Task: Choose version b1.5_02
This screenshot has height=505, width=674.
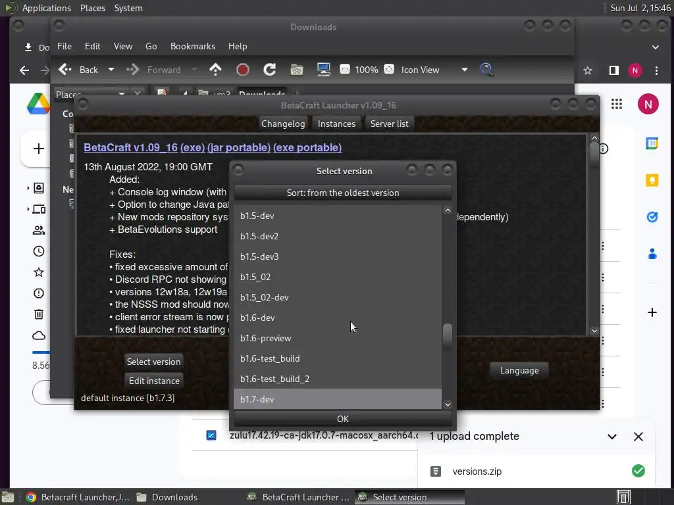Action: (338, 277)
